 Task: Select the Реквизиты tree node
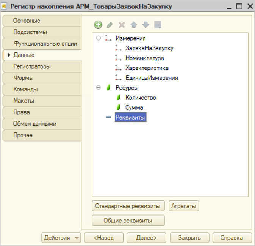coord(130,118)
